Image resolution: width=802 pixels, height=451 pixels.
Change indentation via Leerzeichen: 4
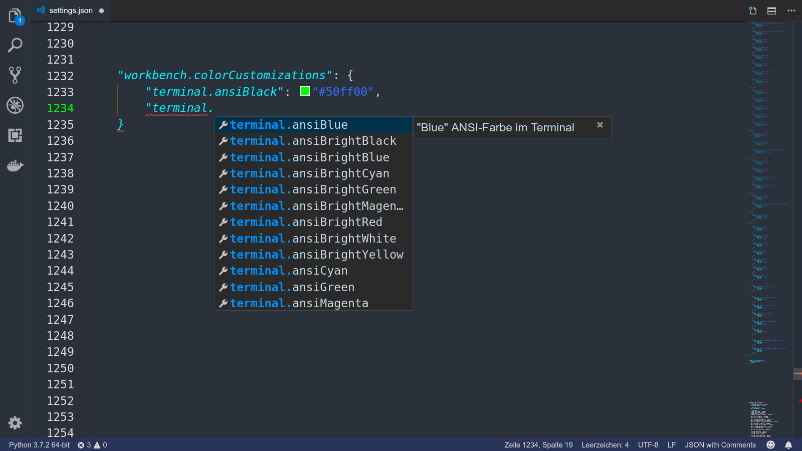point(605,445)
